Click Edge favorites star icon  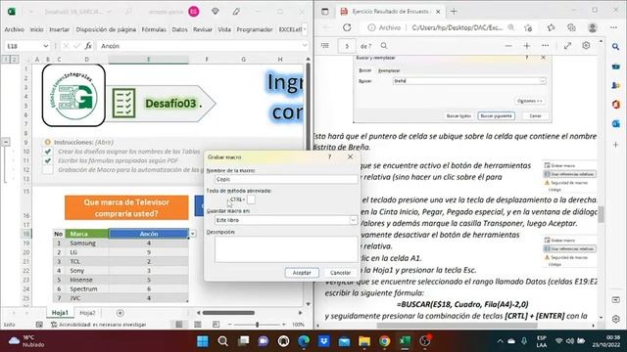[551, 27]
